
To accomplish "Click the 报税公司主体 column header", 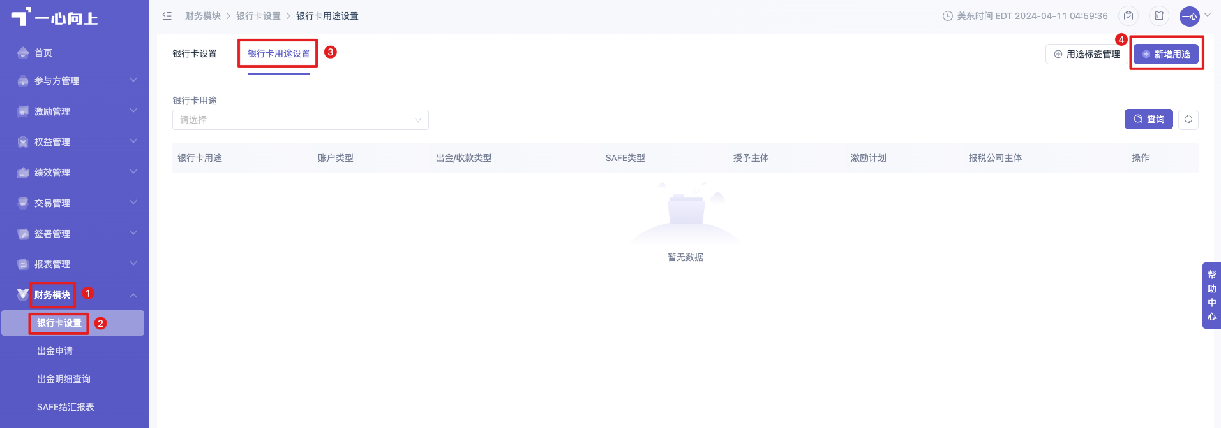I will point(996,158).
